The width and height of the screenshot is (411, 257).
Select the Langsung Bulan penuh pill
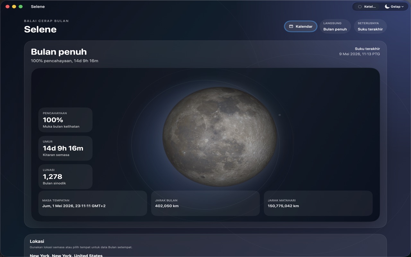point(335,26)
